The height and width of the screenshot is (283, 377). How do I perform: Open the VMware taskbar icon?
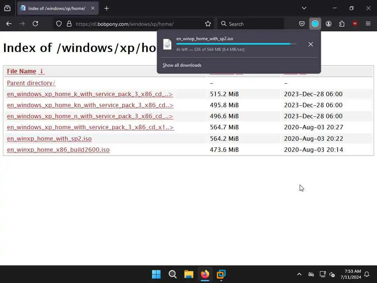point(221,274)
